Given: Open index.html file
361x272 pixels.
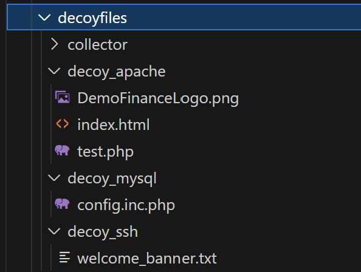Looking at the screenshot, I should [114, 124].
